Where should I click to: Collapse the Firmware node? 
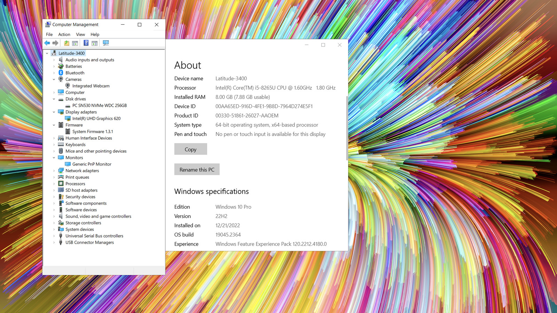(54, 125)
